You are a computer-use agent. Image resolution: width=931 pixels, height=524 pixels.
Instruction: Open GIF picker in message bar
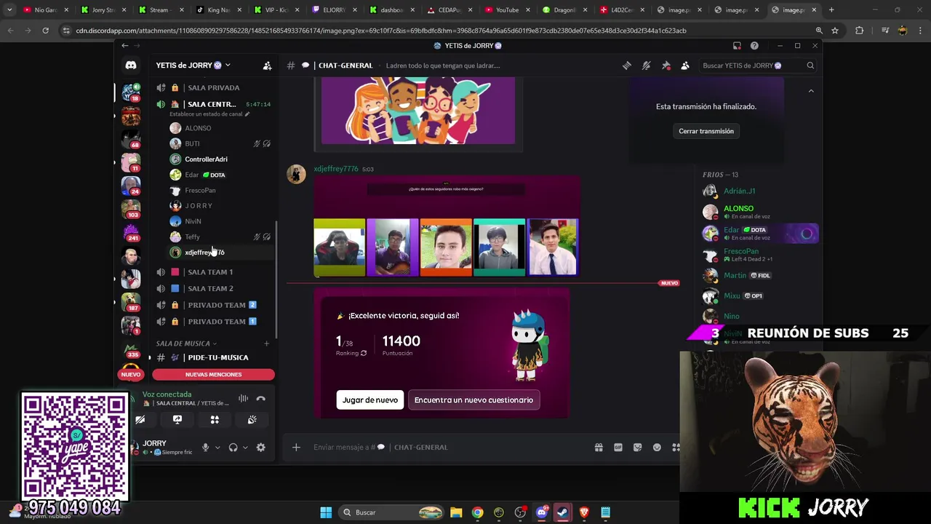click(x=618, y=448)
